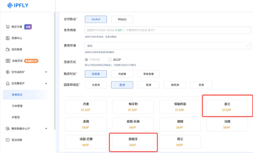The width and height of the screenshot is (253, 153).
Task: Select the 匈牙利 $7.5/IP country card
Action: [133, 107]
